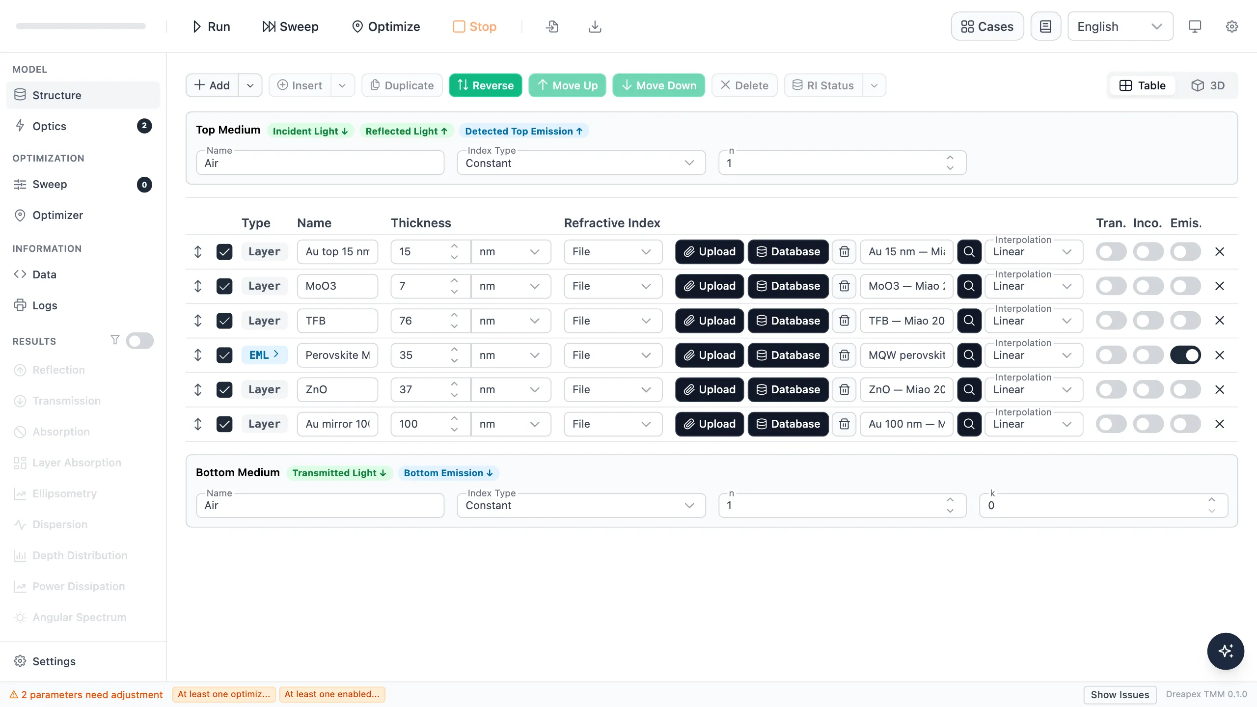Click the results filter funnel icon
The width and height of the screenshot is (1257, 707).
(115, 340)
